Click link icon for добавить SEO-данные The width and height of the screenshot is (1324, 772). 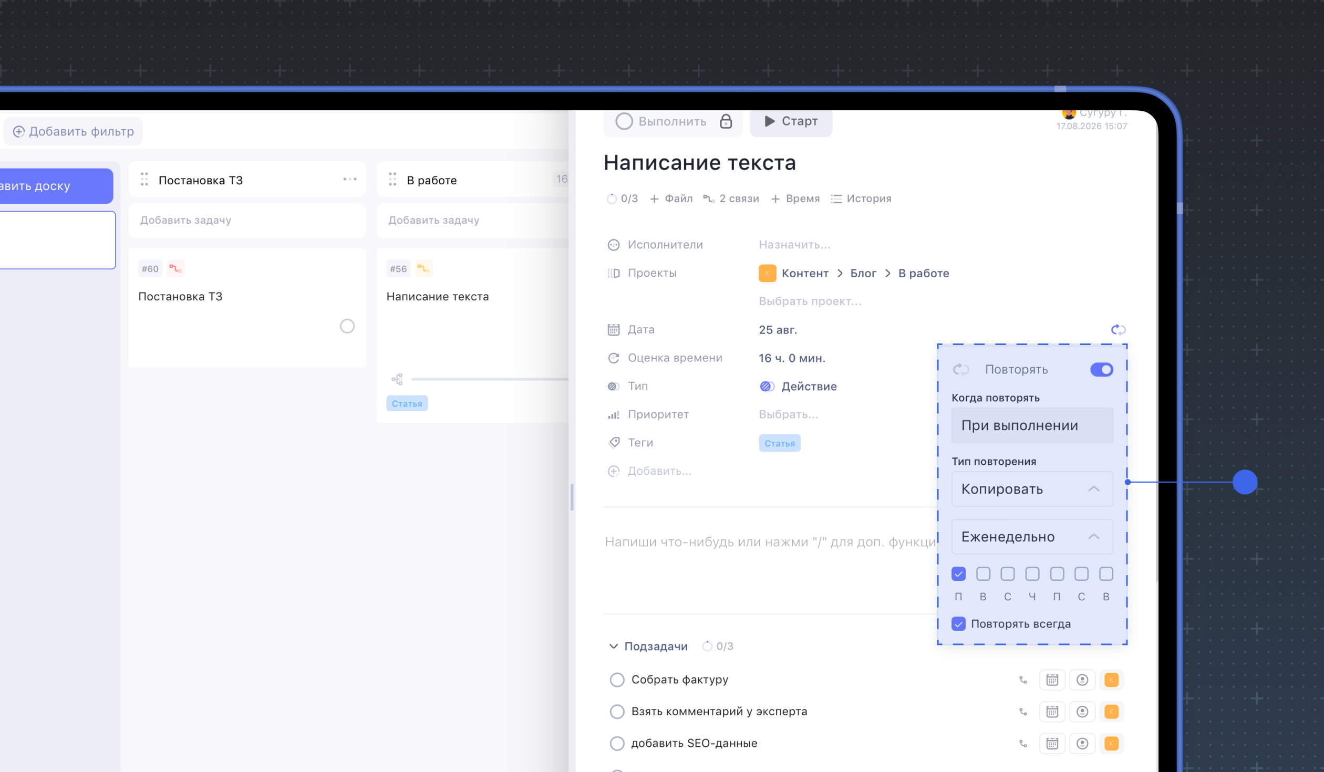[x=1023, y=744]
